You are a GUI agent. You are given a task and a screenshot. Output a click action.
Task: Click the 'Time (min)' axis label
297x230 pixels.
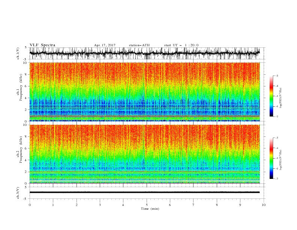click(x=150, y=209)
